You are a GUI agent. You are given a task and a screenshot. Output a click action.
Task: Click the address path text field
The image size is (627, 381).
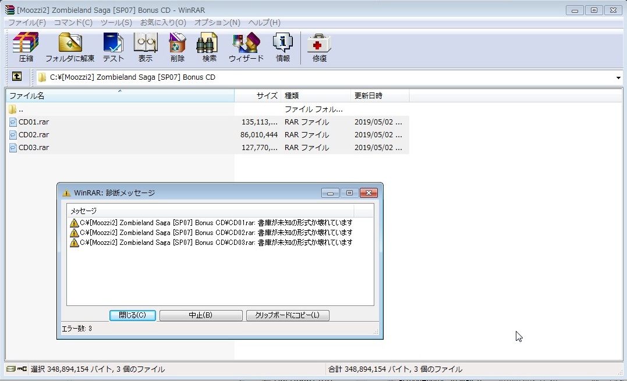point(330,77)
